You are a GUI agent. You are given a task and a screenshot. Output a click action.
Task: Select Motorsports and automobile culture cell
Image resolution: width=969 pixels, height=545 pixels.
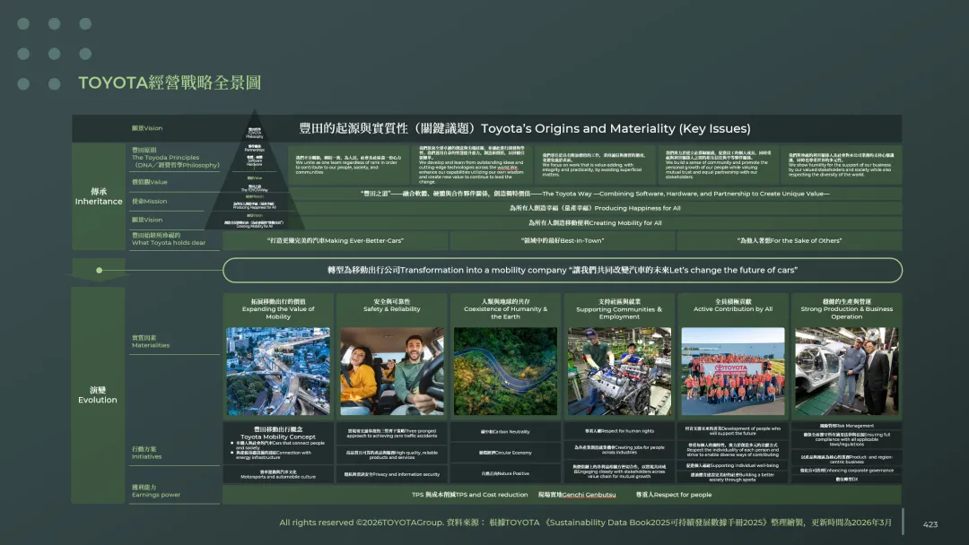point(278,474)
